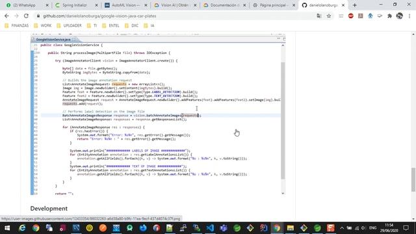Close the Spring Initializr tab

tap(96, 5)
